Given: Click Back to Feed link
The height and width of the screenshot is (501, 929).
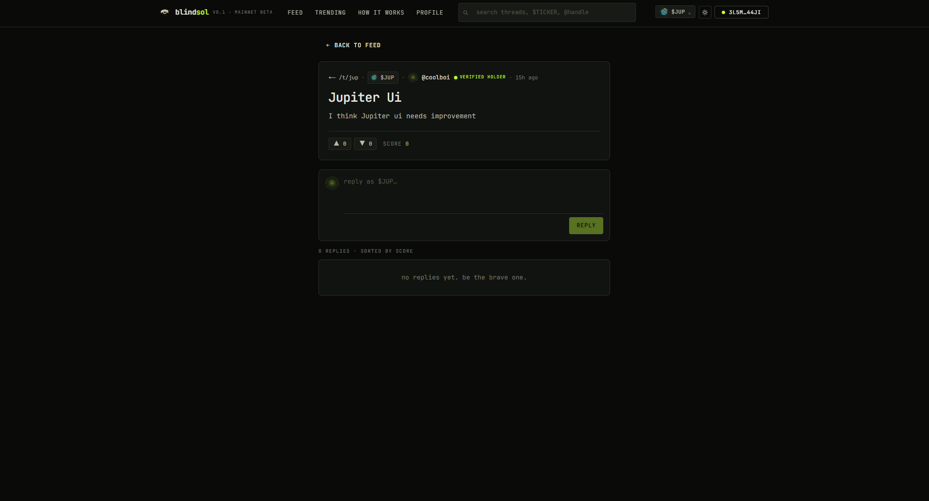Looking at the screenshot, I should tap(353, 45).
